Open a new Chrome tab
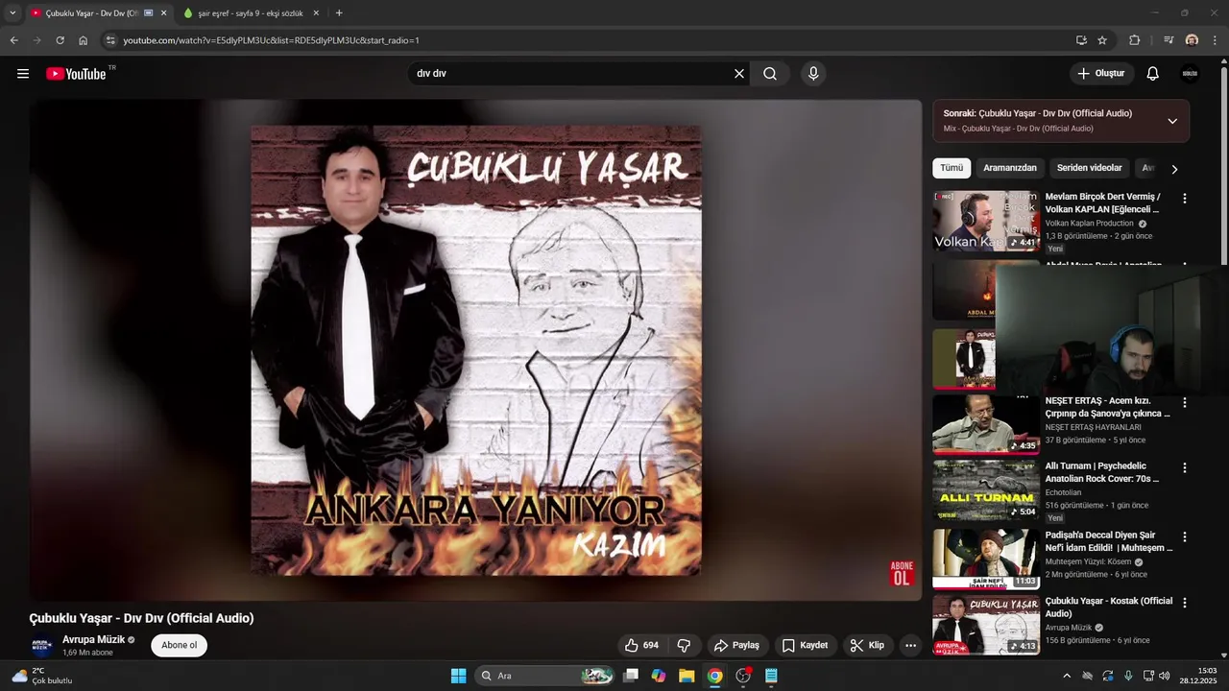Image resolution: width=1229 pixels, height=691 pixels. tap(339, 13)
